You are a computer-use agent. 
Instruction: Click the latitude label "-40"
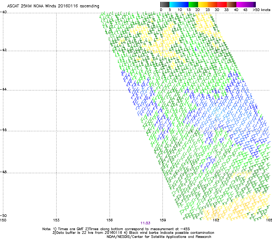(3, 12)
